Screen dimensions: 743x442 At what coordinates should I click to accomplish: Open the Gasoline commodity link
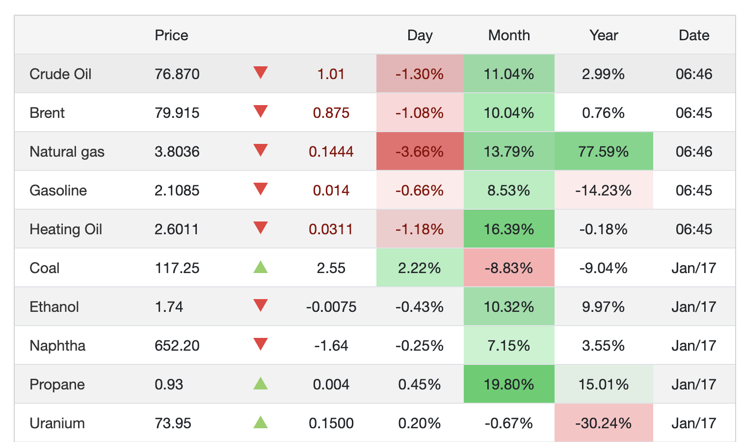coord(58,191)
